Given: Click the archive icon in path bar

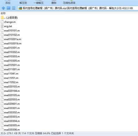Looking at the screenshot, I should coord(20,8).
